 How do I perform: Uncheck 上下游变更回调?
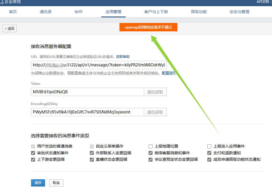(x=33, y=160)
